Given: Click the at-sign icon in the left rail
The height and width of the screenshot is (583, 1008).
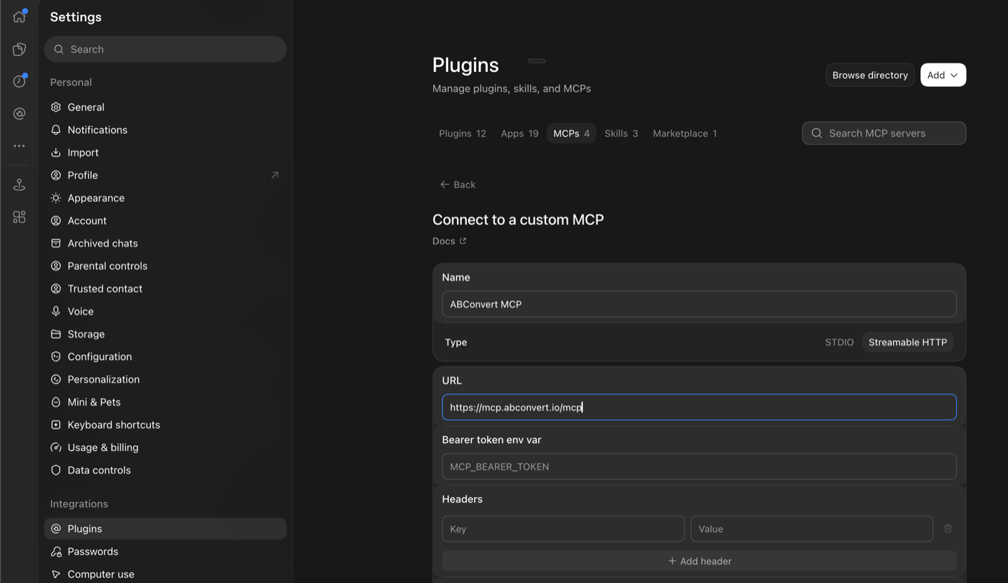Looking at the screenshot, I should (x=19, y=113).
